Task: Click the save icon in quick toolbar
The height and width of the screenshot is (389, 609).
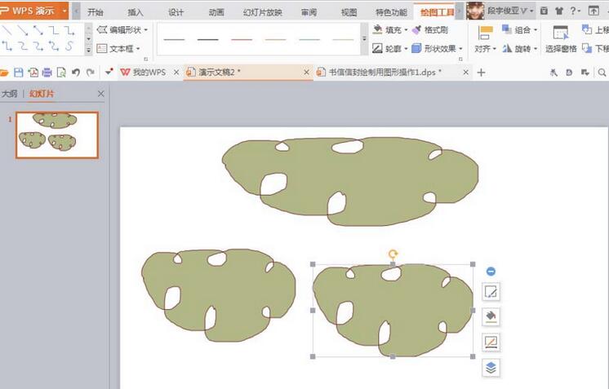Action: coord(18,72)
